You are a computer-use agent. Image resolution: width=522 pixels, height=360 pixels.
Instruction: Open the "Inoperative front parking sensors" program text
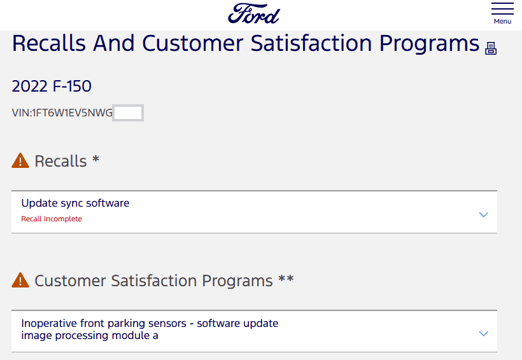click(x=150, y=323)
